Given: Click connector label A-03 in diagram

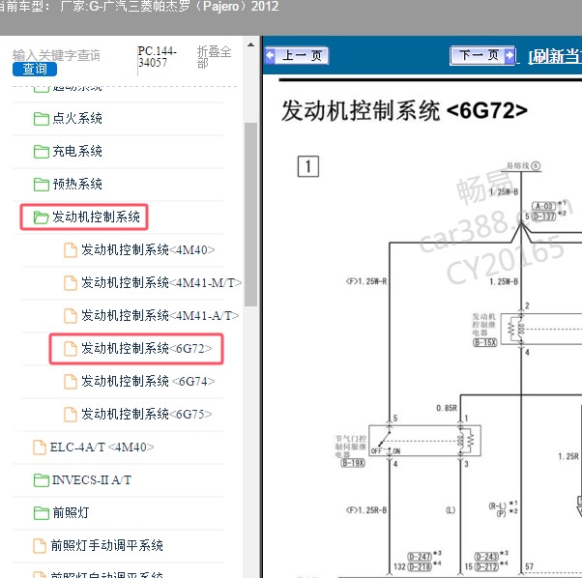Looking at the screenshot, I should (543, 206).
